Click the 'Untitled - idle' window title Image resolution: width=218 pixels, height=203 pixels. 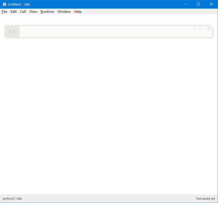pos(19,4)
